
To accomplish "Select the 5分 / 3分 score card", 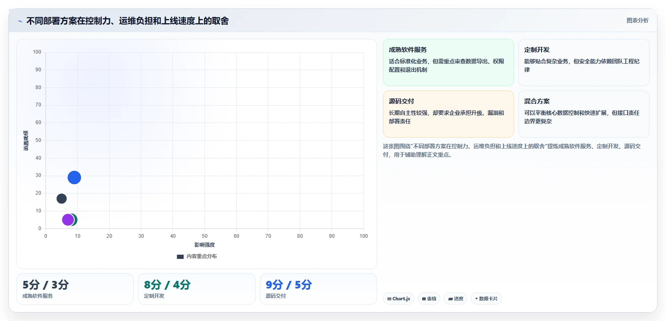I will 75,289.
